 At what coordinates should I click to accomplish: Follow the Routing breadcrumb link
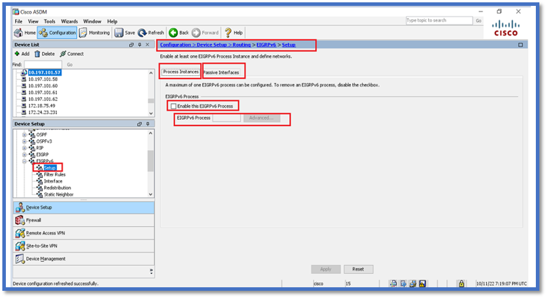(x=241, y=45)
